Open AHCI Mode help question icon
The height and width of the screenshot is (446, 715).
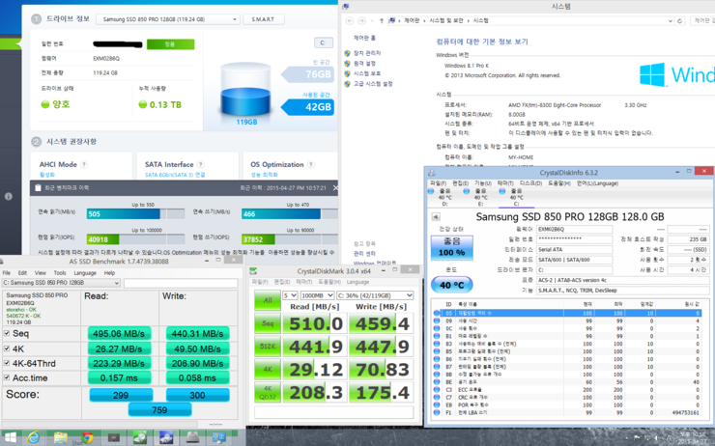coord(84,164)
